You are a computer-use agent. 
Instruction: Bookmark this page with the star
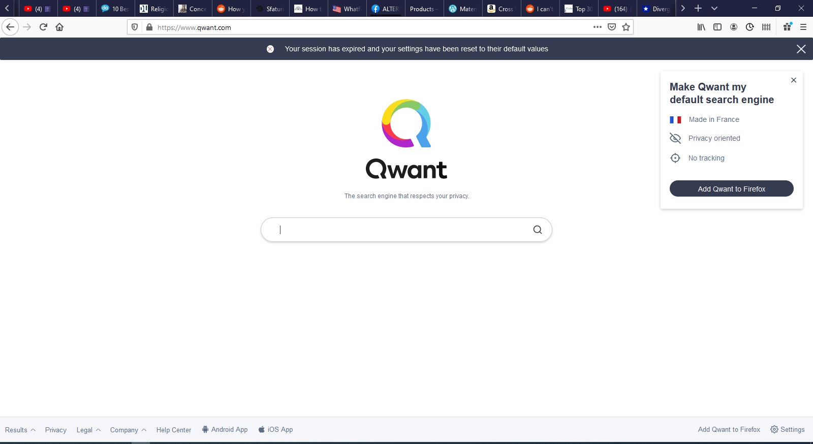pos(626,27)
